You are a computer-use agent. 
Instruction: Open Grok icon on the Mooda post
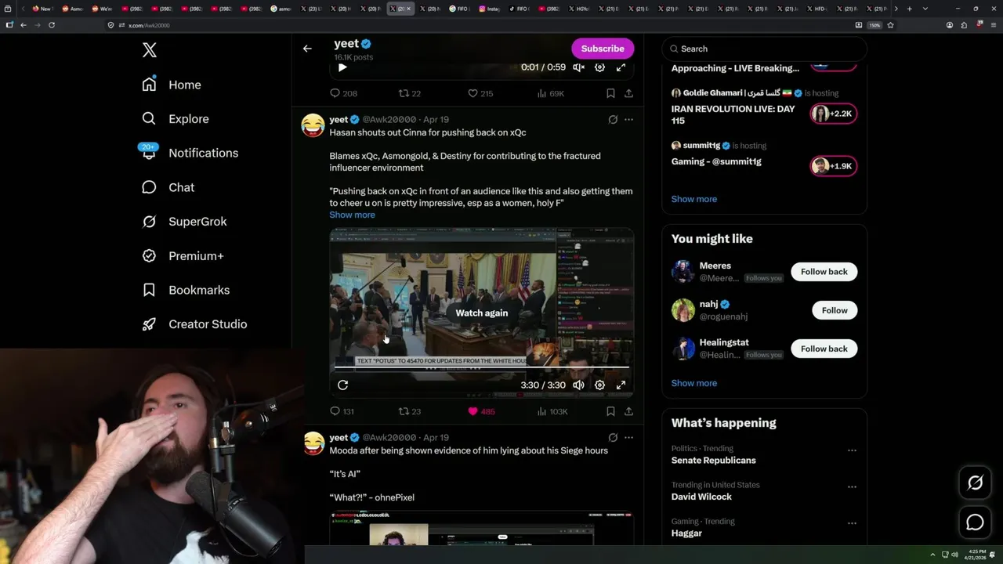click(x=613, y=438)
